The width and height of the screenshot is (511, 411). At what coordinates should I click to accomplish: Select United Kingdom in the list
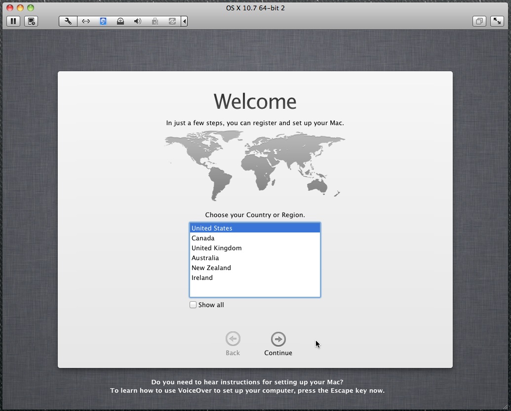click(255, 248)
